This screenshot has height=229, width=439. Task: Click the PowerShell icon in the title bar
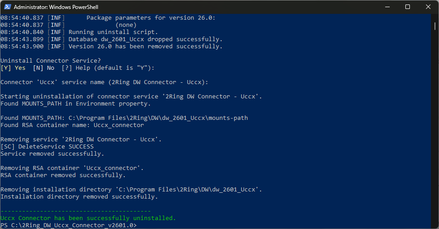click(7, 7)
